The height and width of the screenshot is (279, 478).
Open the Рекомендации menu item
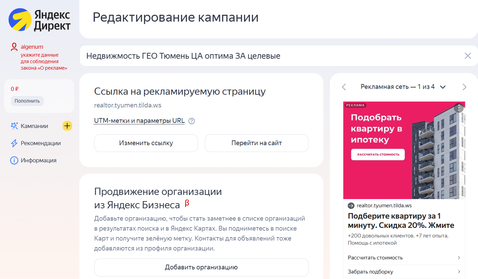coord(41,143)
